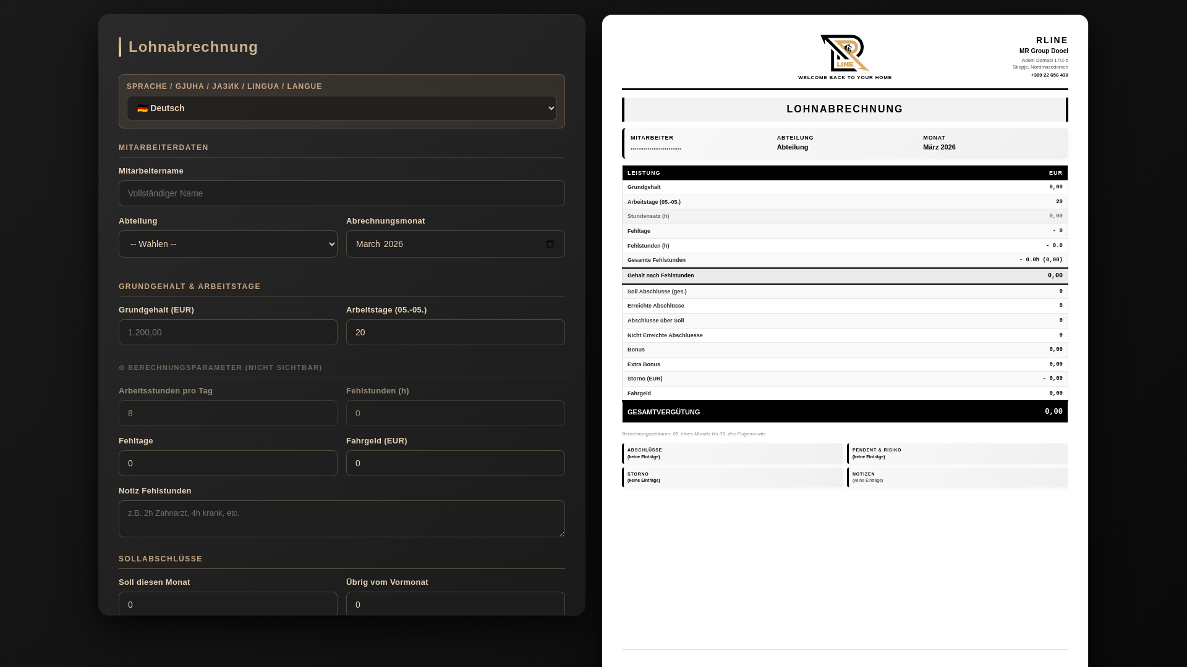This screenshot has height=667, width=1187.
Task: Click the ABSCHLÜSSE box in preview
Action: tap(733, 453)
